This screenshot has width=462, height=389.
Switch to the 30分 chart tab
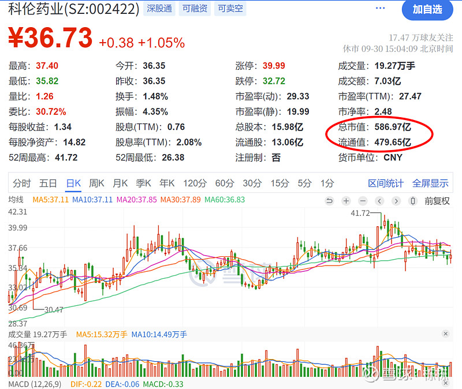pos(252,183)
